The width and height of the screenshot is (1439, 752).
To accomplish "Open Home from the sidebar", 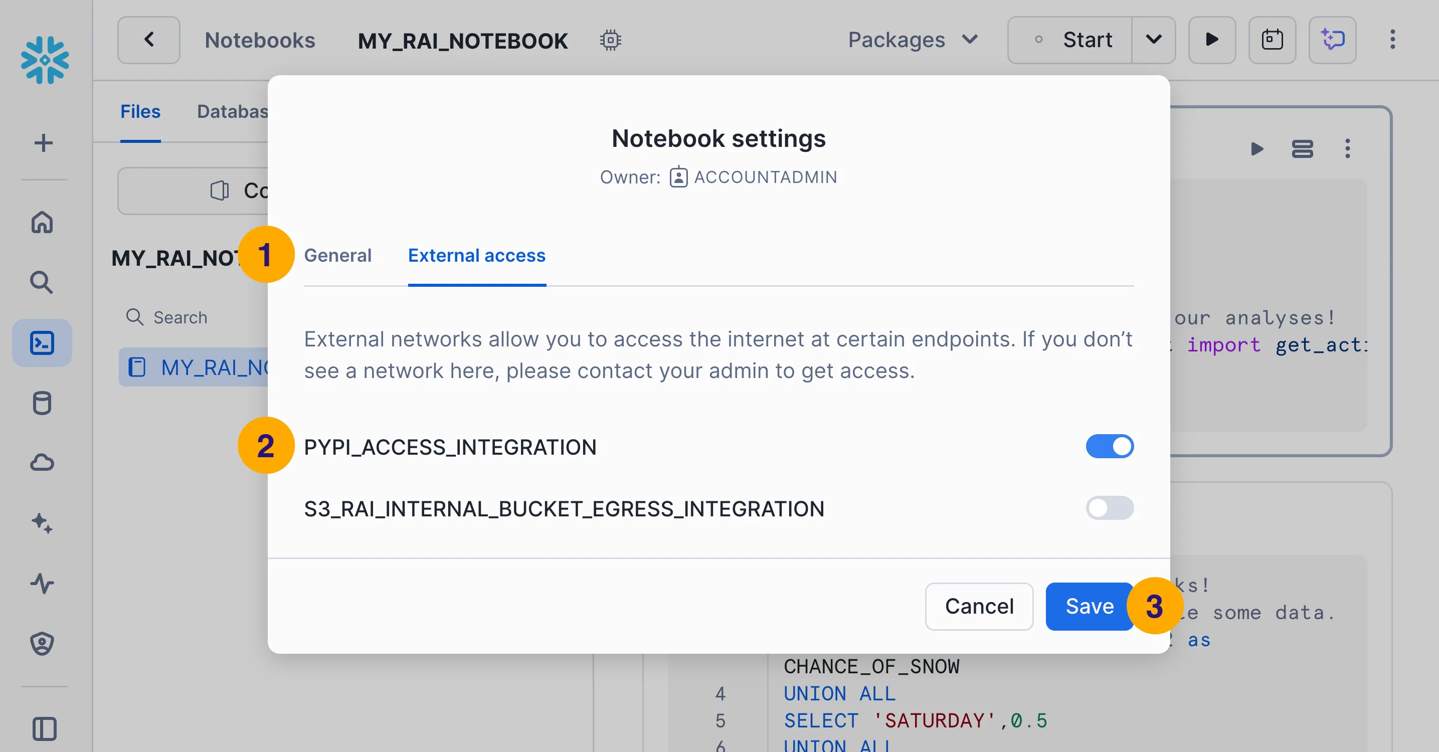I will (x=43, y=222).
